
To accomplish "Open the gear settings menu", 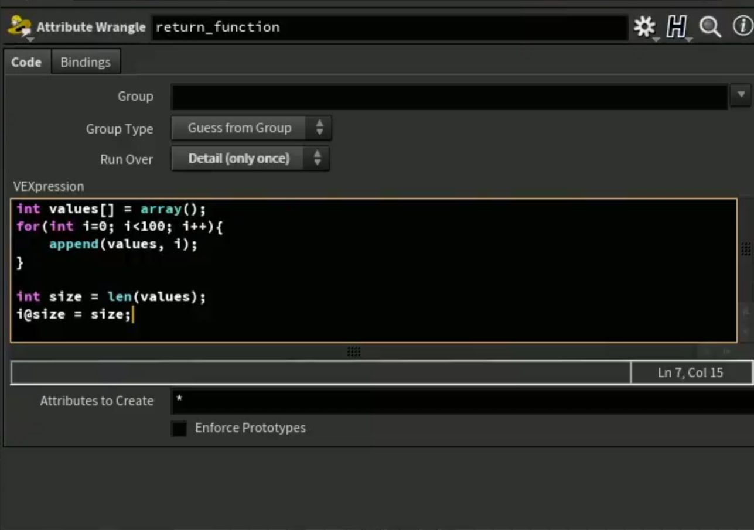I will pyautogui.click(x=645, y=27).
